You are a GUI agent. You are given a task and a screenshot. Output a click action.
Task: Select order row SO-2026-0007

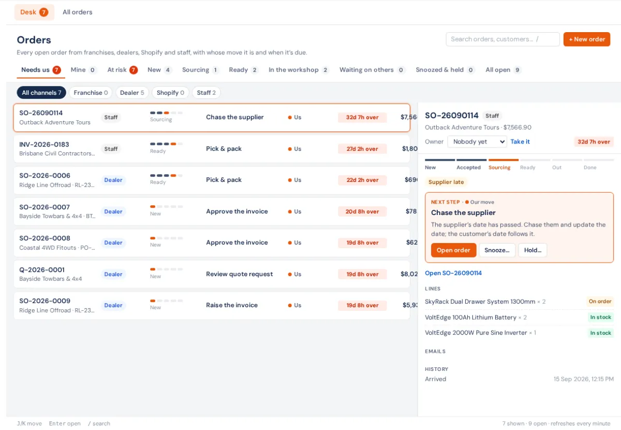point(212,211)
